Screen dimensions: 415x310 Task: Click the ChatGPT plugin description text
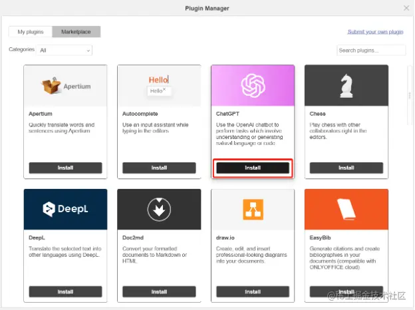pos(249,134)
